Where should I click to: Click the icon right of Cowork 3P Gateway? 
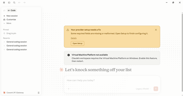(39, 93)
